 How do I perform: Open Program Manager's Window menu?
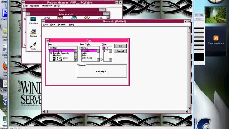[x=47, y=6]
